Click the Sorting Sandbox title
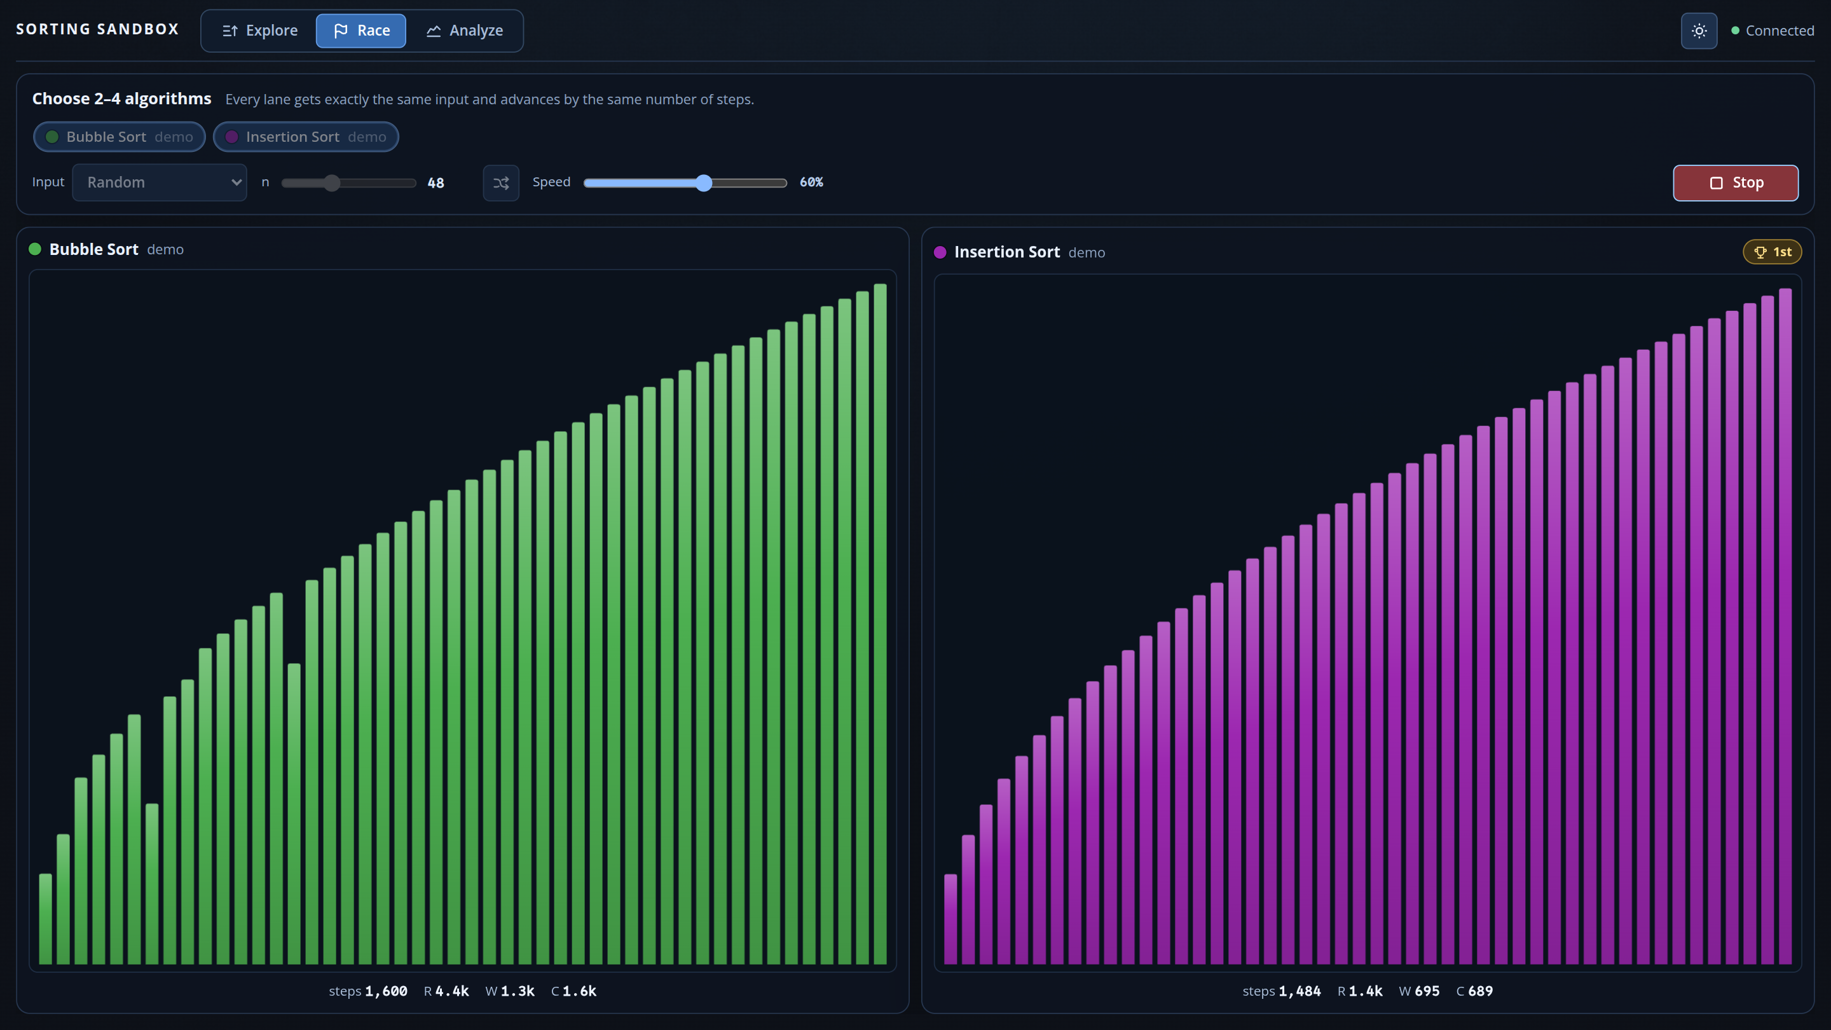 coord(97,29)
